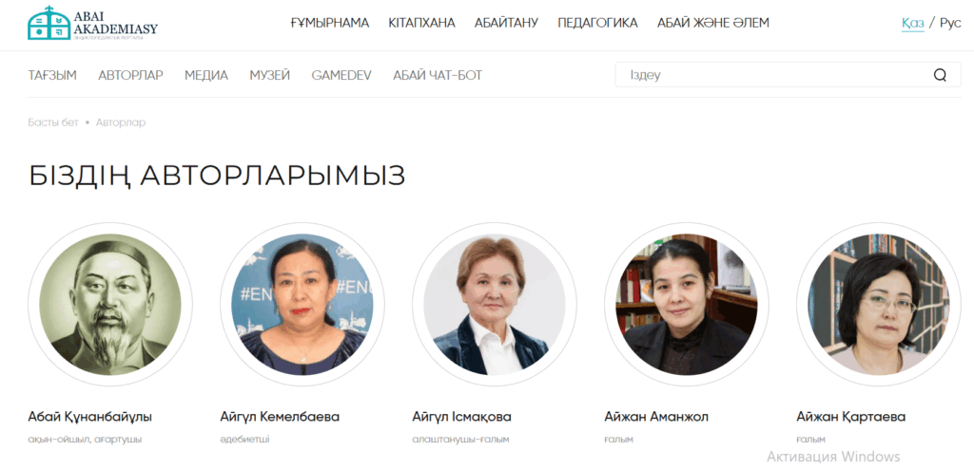Image resolution: width=974 pixels, height=469 pixels.
Task: Open ПЕДАГОГИКА in top navigation
Action: (x=597, y=23)
